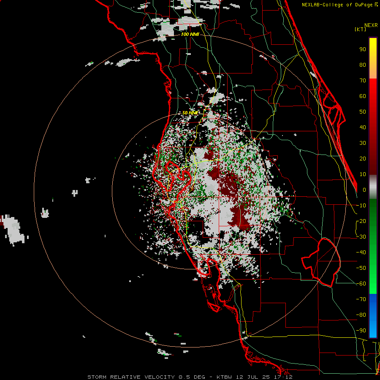Image resolution: width=380 pixels, height=380 pixels.
Task: Click the NEXR label above color bar
Action: click(x=371, y=25)
